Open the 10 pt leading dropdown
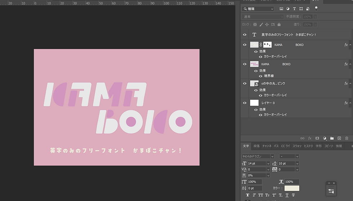Screen dimensions: 353x201 (297, 164)
